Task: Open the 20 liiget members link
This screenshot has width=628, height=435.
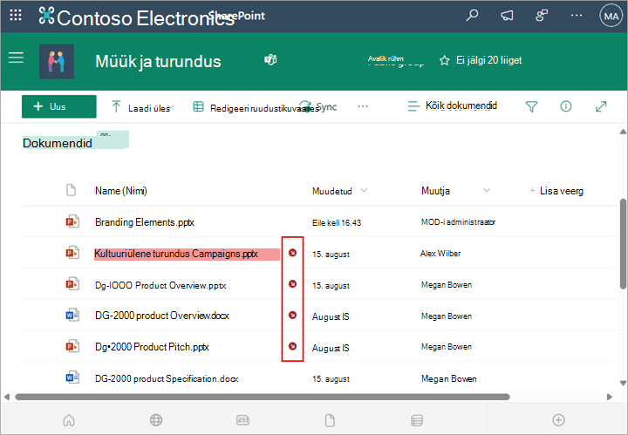Action: [505, 60]
